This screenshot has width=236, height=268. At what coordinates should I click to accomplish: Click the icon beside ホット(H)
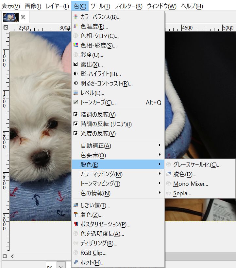tap(76, 262)
